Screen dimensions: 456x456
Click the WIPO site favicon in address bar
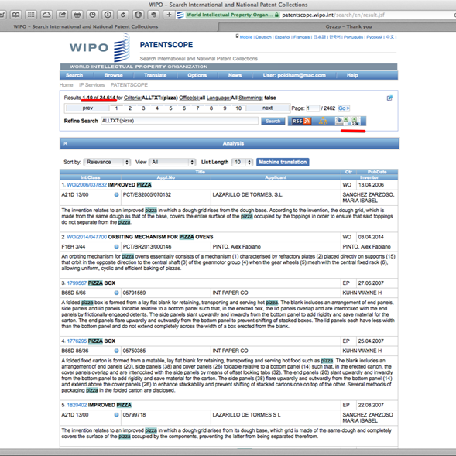180,15
